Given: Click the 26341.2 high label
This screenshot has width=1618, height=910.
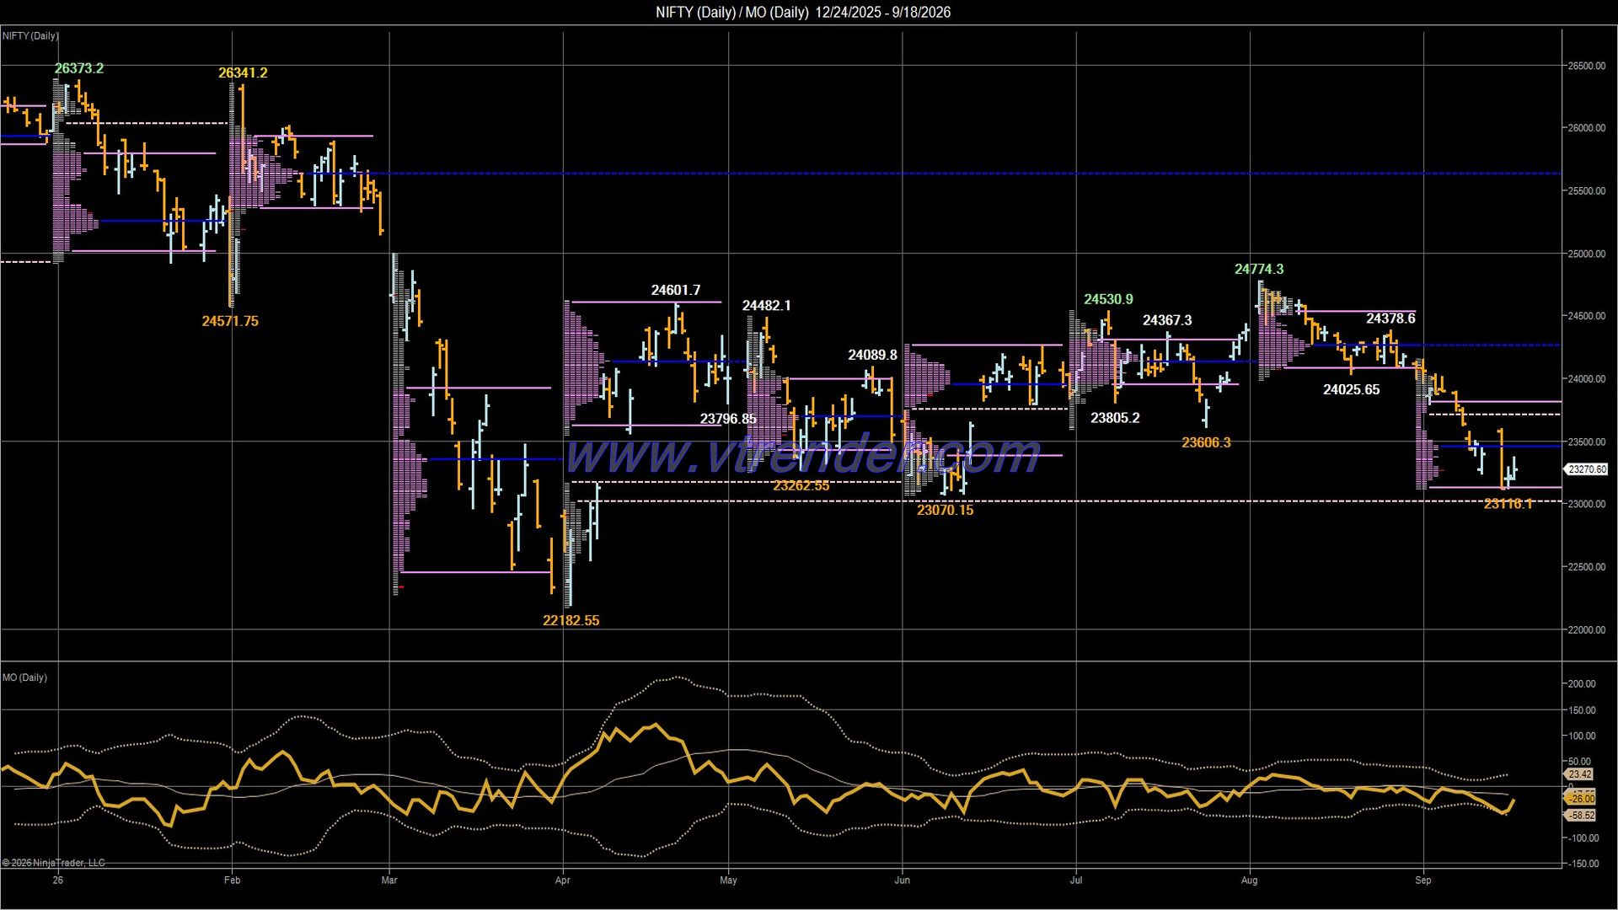Looking at the screenshot, I should (x=243, y=73).
